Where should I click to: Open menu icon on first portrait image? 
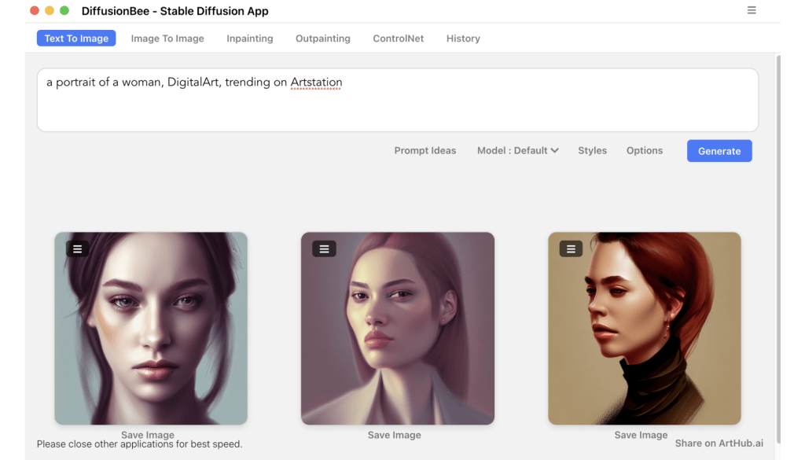(77, 248)
